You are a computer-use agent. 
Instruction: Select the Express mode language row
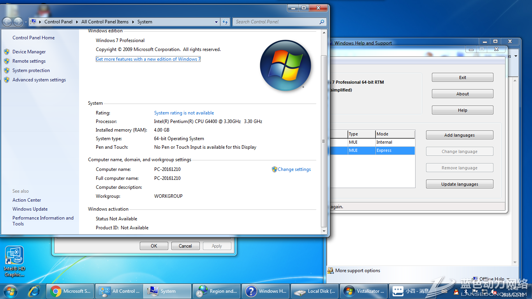coord(372,151)
